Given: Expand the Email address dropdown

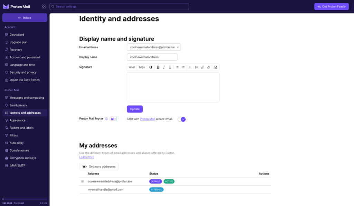Looking at the screenshot, I should tap(154, 47).
